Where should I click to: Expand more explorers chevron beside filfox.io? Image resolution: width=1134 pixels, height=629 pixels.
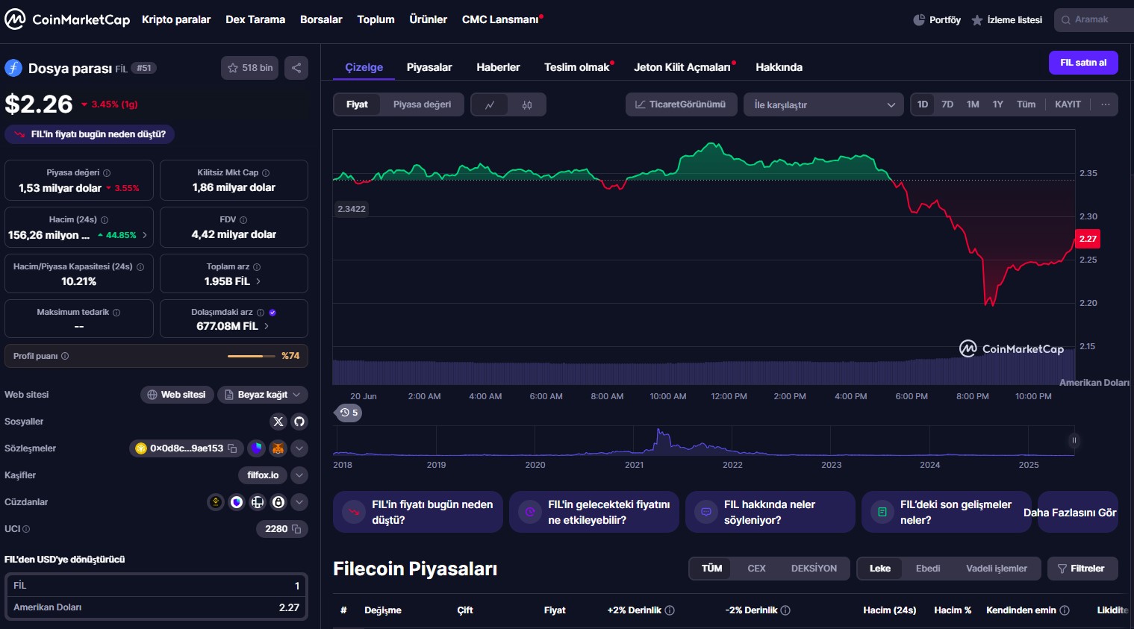299,475
